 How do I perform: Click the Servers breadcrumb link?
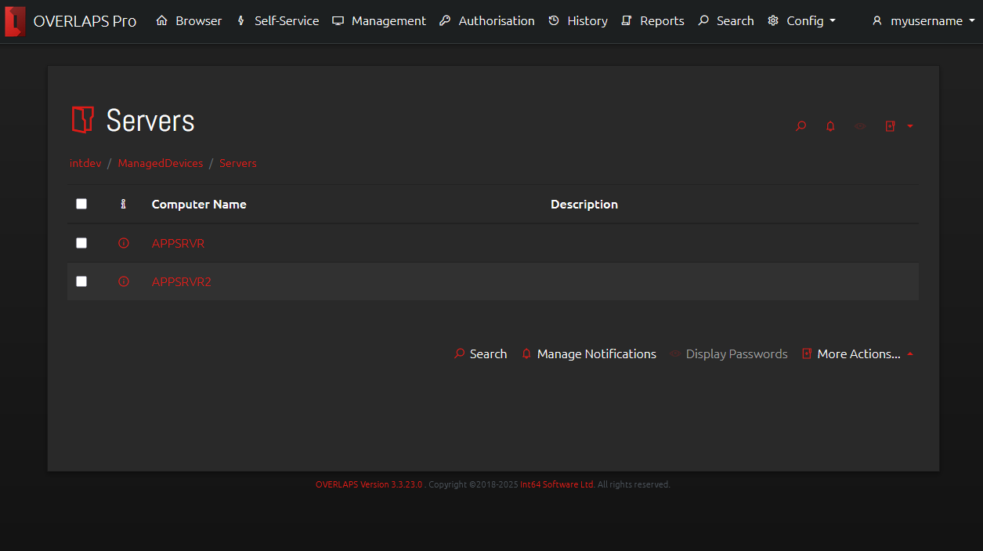tap(238, 163)
